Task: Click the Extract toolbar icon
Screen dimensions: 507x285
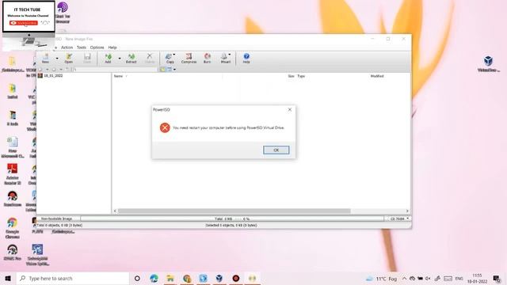Action: point(131,59)
